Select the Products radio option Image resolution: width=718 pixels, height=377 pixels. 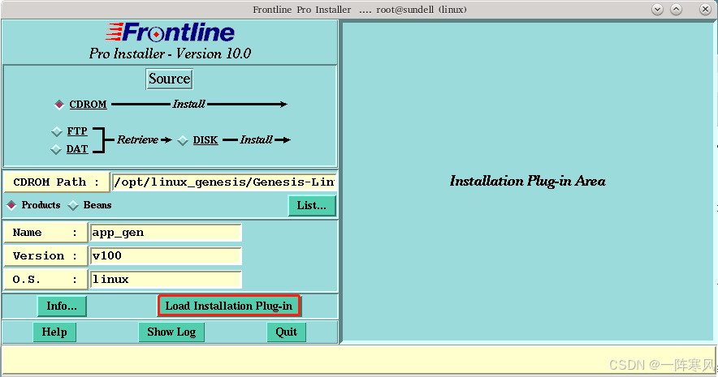[x=11, y=205]
